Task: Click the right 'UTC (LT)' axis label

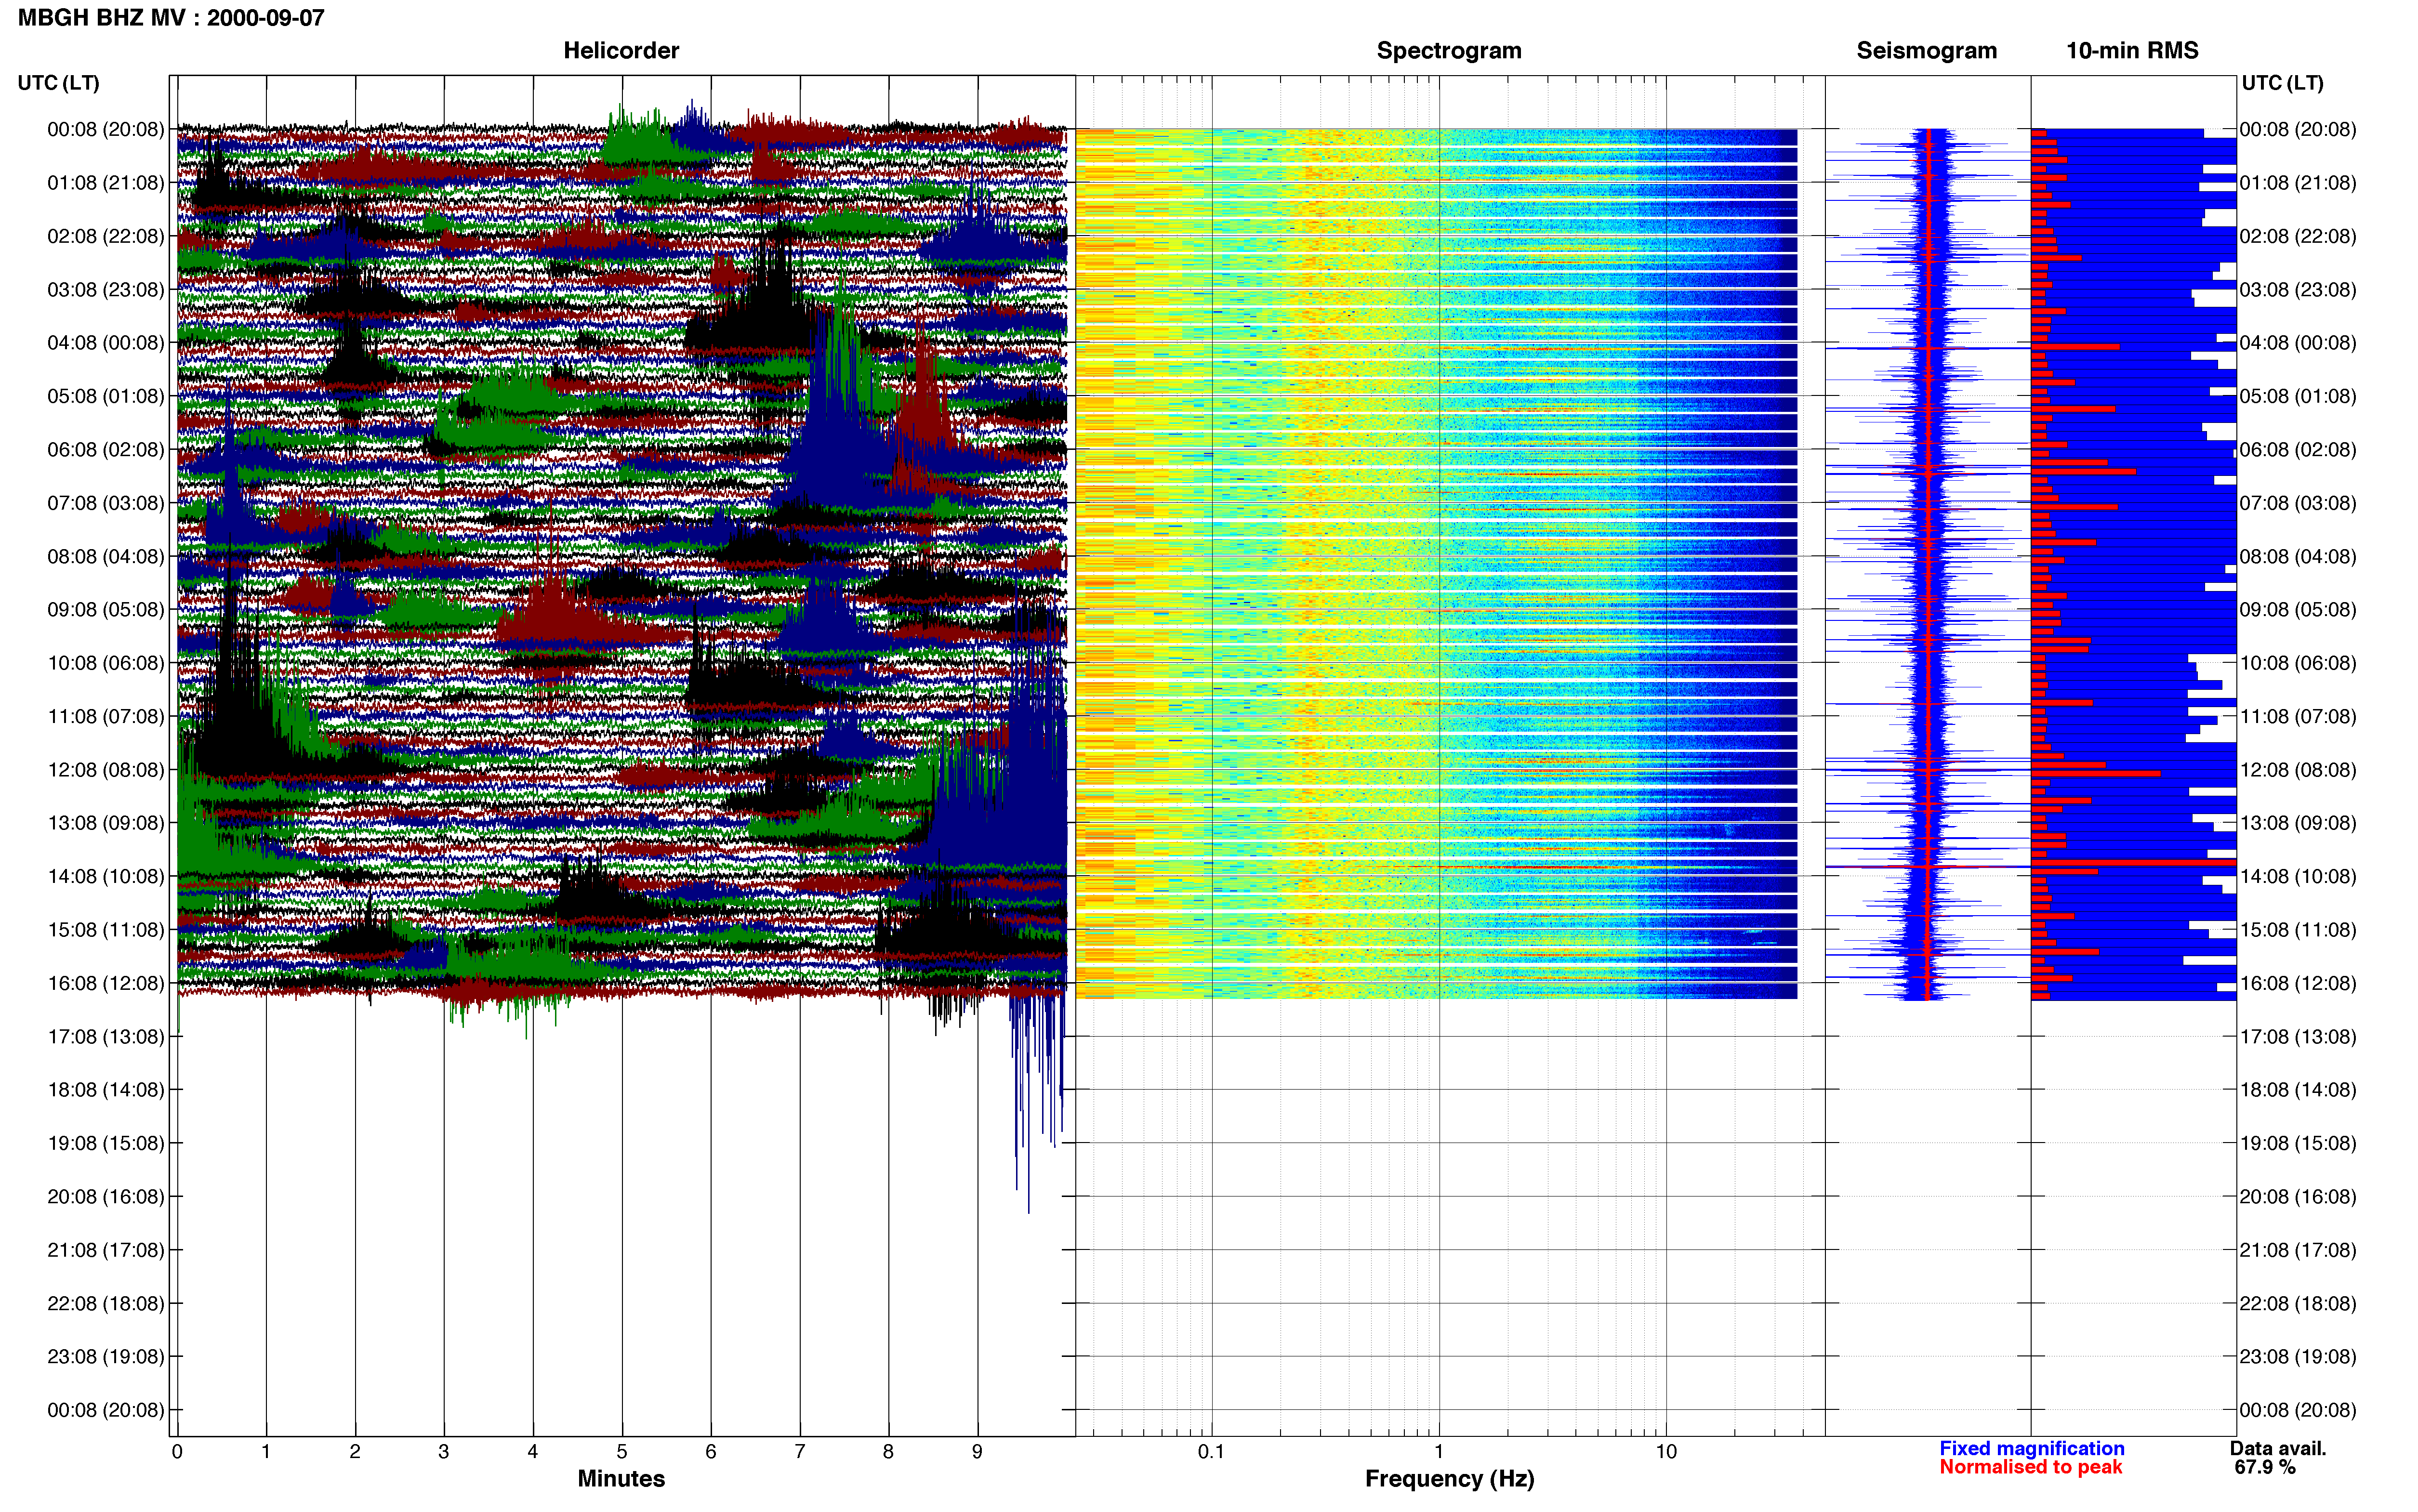Action: [x=2282, y=83]
